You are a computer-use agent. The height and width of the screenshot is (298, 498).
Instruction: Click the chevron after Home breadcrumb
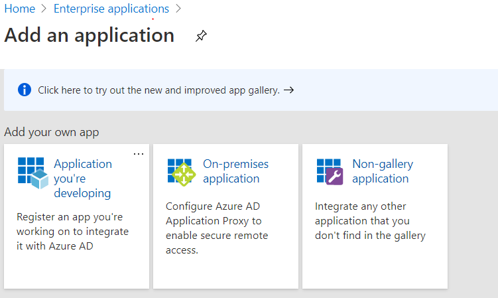[x=44, y=9]
